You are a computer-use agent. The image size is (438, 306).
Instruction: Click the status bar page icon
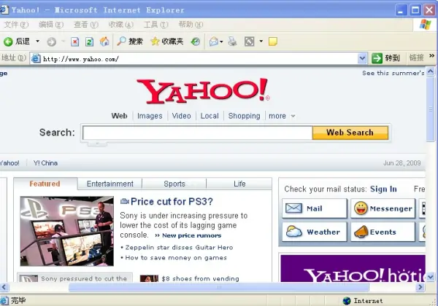[x=4, y=301]
